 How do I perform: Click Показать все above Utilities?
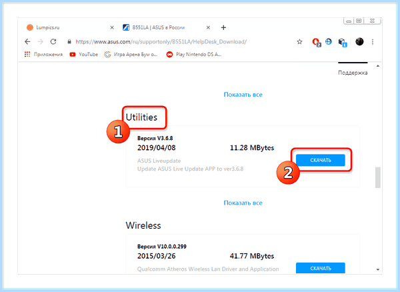pyautogui.click(x=243, y=95)
